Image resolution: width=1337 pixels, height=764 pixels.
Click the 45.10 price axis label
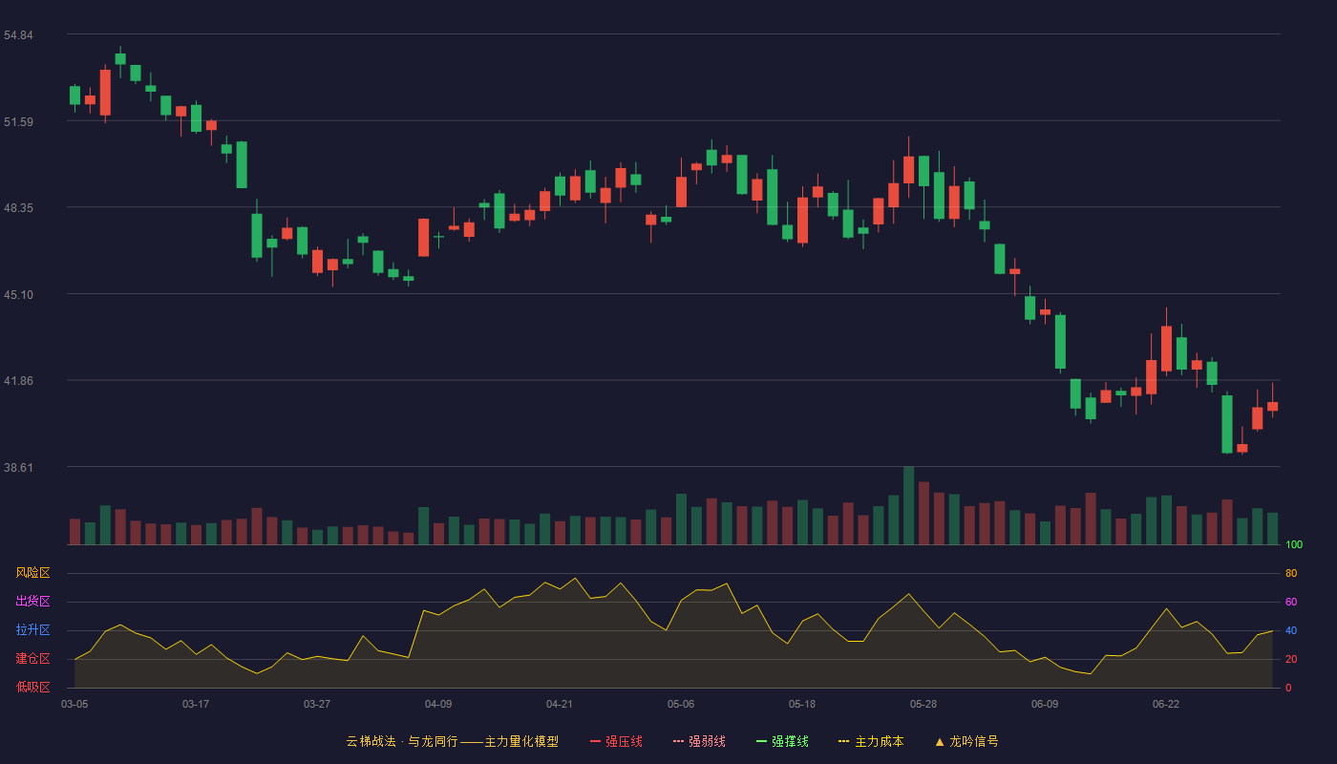(x=18, y=295)
